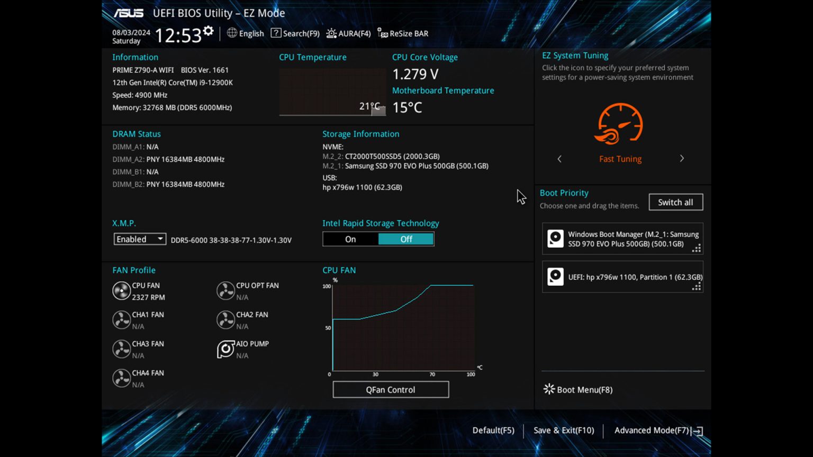Click BIOS Ver. 1661 text
Screen dimensions: 813x457
(205, 70)
